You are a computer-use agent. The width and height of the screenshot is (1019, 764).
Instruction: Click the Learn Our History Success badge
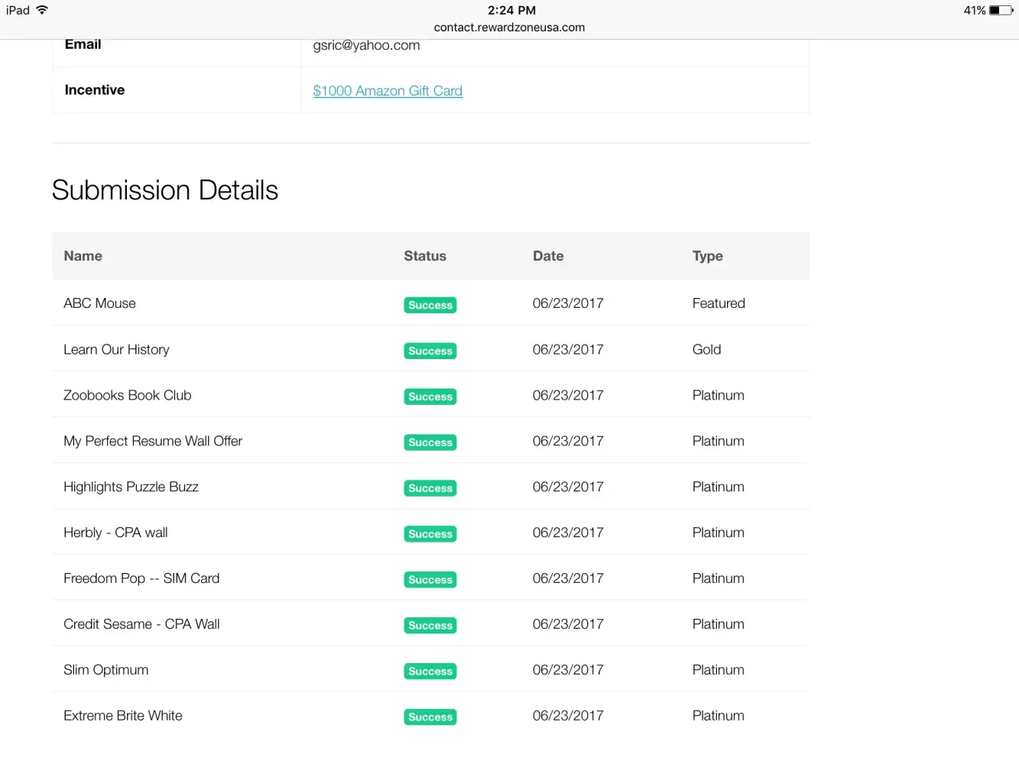[430, 351]
